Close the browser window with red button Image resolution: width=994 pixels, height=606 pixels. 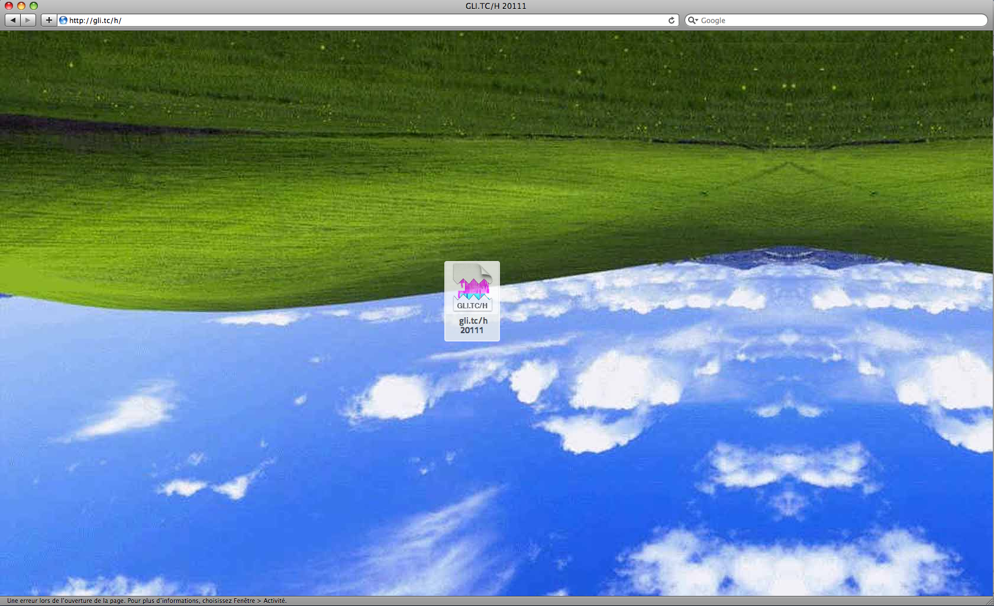(x=9, y=6)
